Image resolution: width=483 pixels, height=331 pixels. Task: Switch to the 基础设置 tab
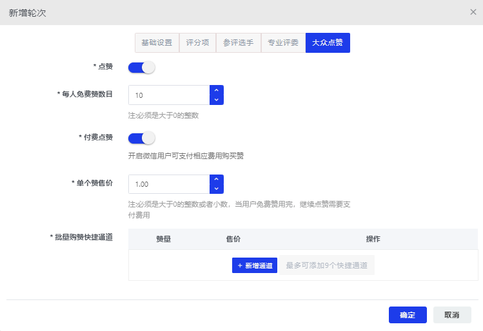pyautogui.click(x=157, y=43)
